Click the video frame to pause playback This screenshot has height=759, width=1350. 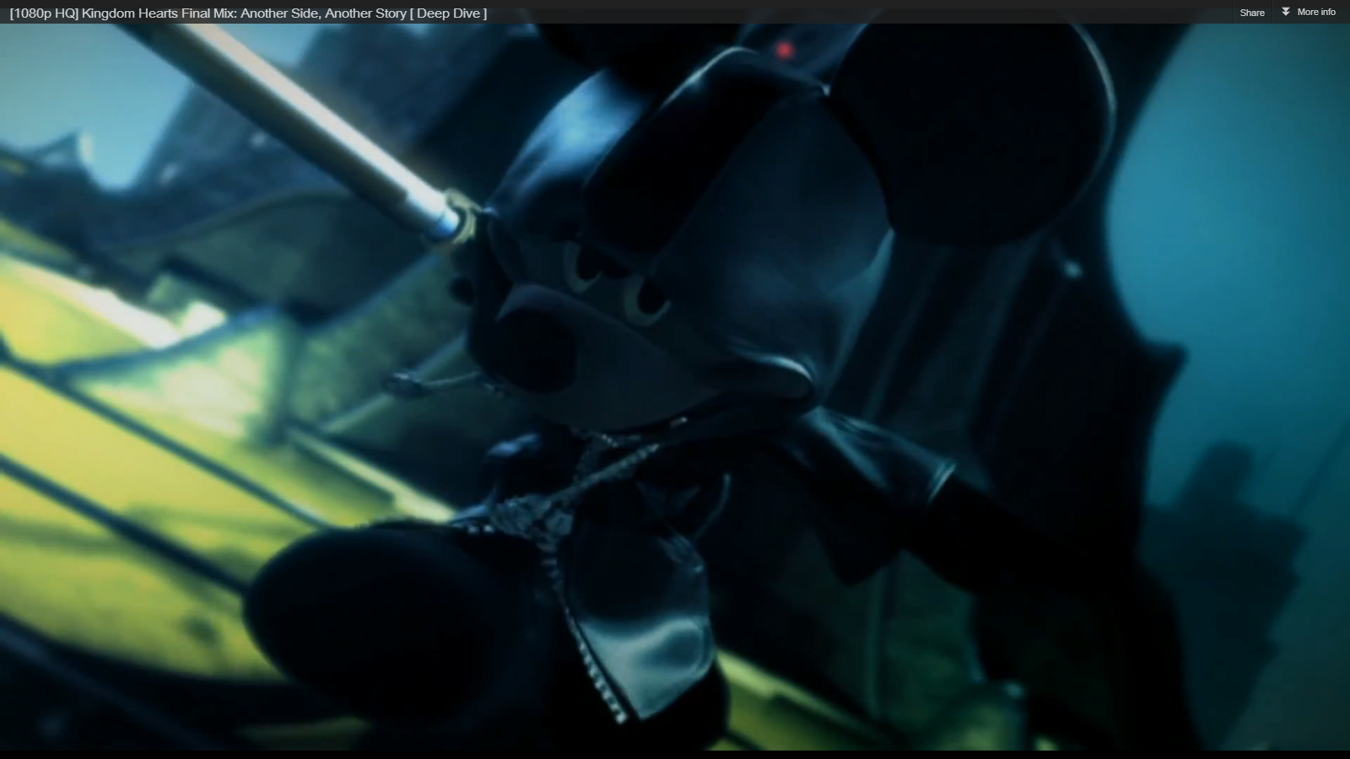point(675,386)
